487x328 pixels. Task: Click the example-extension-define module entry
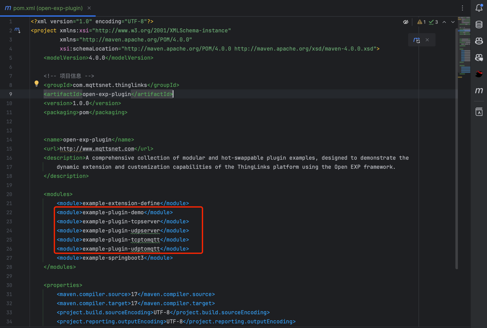123,204
